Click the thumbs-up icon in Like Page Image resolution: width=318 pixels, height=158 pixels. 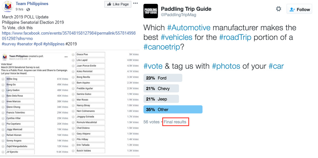pos(109,4)
